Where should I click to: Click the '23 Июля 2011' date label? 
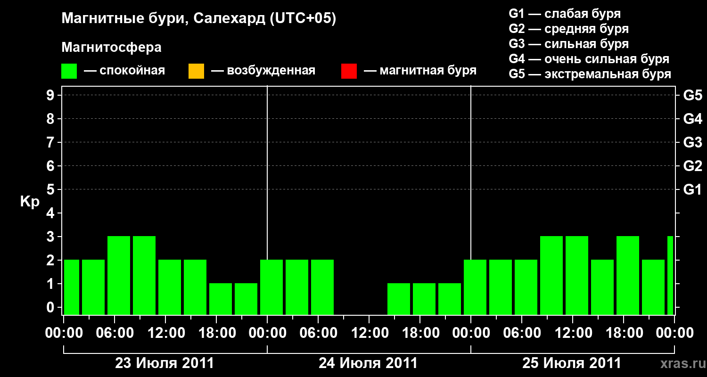tap(164, 363)
